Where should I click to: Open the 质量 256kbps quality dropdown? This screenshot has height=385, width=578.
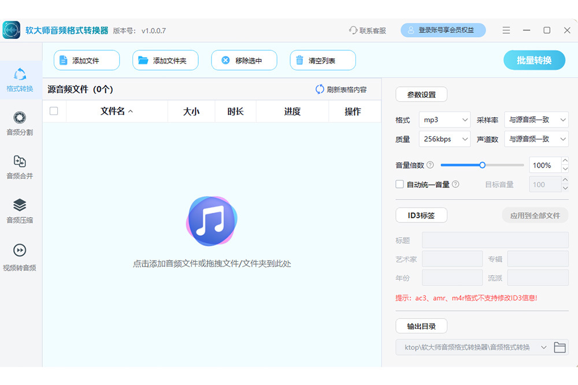click(x=445, y=139)
